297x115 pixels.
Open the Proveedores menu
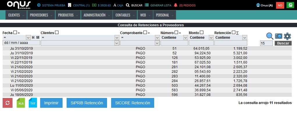click(x=41, y=15)
